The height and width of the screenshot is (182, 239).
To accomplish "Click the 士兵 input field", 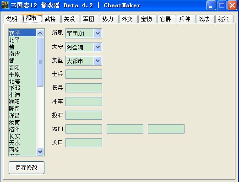I will coord(84,74).
